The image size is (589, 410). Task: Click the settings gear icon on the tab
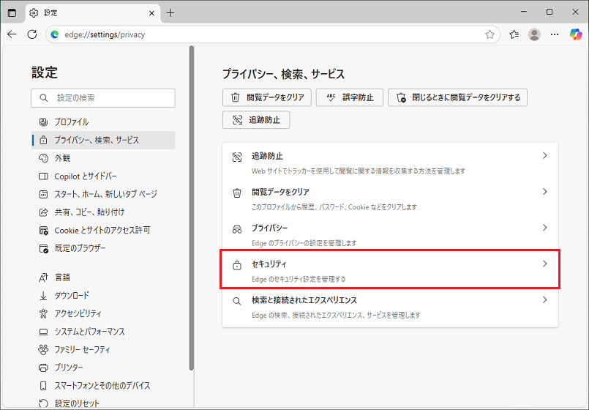(x=34, y=12)
